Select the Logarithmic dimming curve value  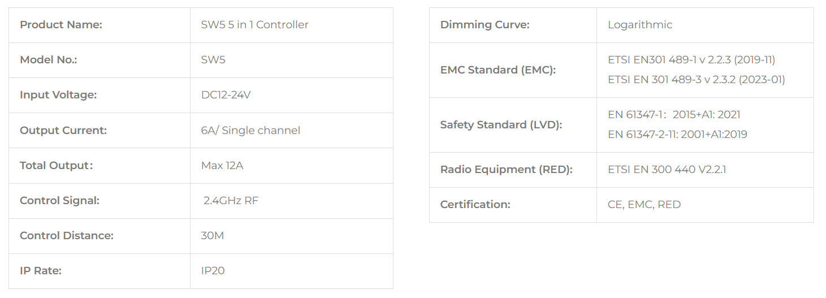(x=640, y=25)
